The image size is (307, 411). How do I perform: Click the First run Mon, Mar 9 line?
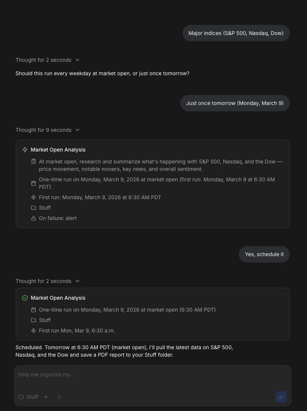(x=77, y=331)
